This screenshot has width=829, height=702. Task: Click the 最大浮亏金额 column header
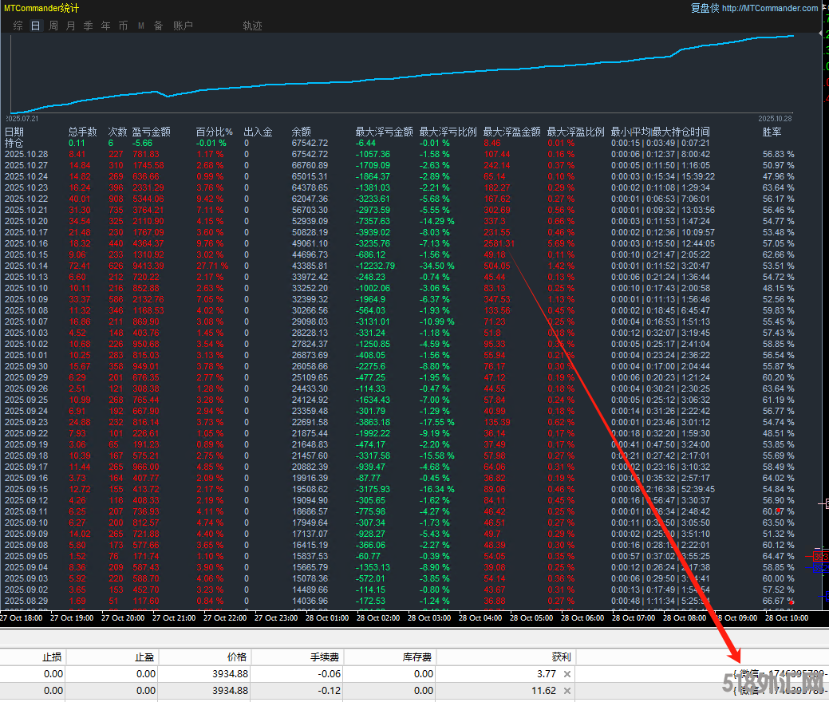384,132
